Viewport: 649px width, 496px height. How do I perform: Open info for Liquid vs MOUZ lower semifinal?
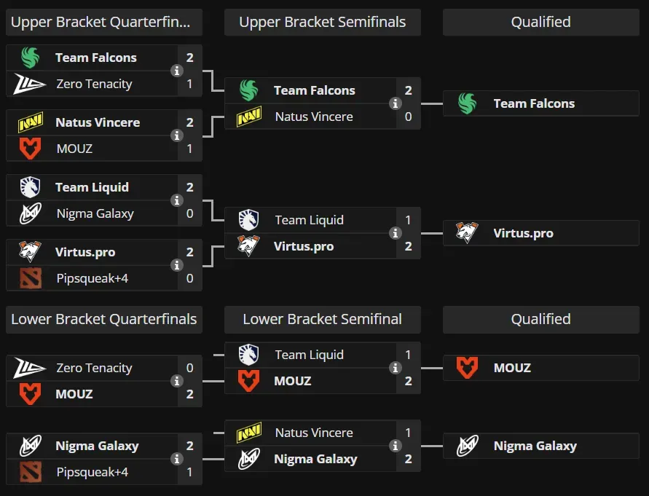pyautogui.click(x=395, y=368)
